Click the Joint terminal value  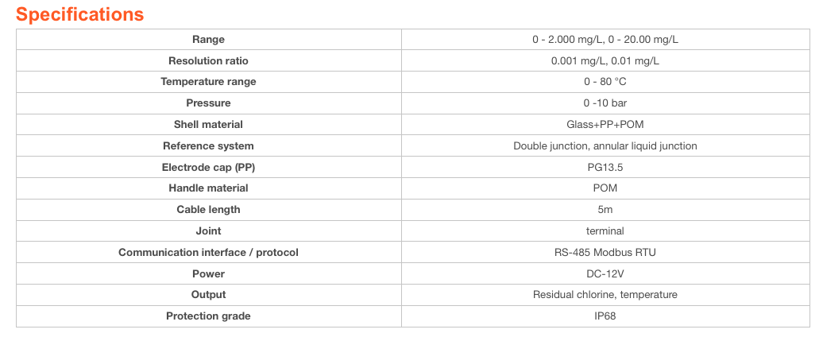click(605, 231)
